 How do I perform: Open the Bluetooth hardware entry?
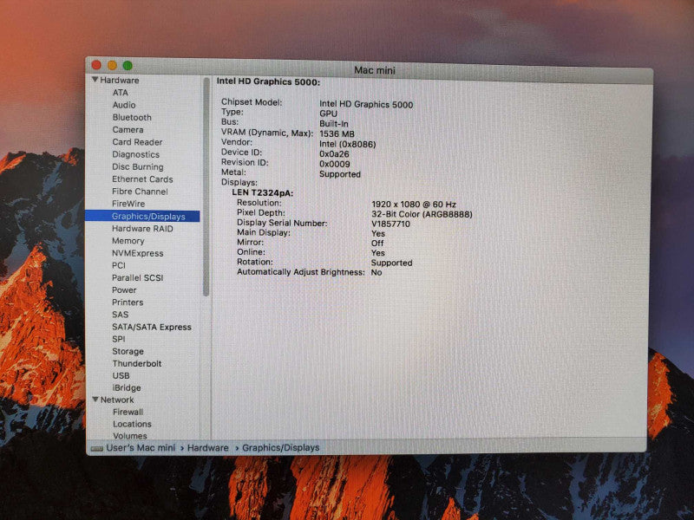(x=132, y=117)
